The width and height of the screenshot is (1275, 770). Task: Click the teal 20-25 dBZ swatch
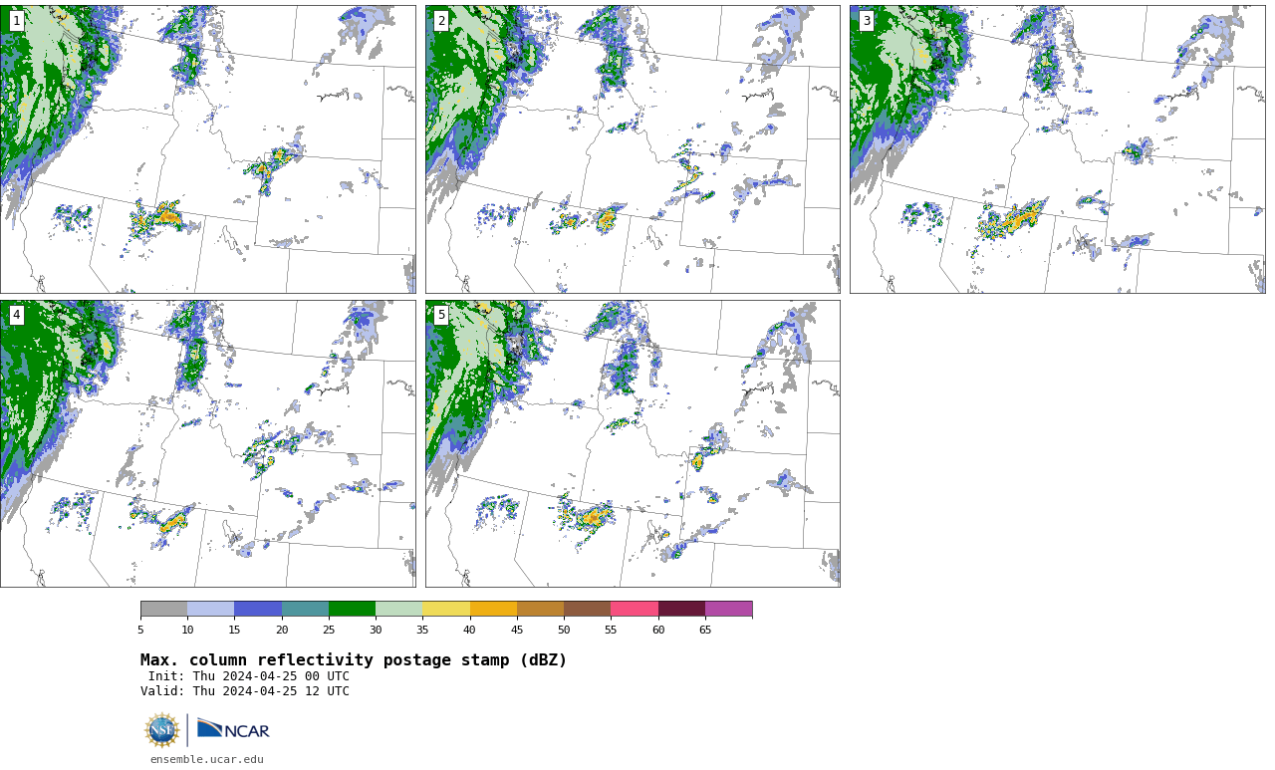(x=305, y=609)
